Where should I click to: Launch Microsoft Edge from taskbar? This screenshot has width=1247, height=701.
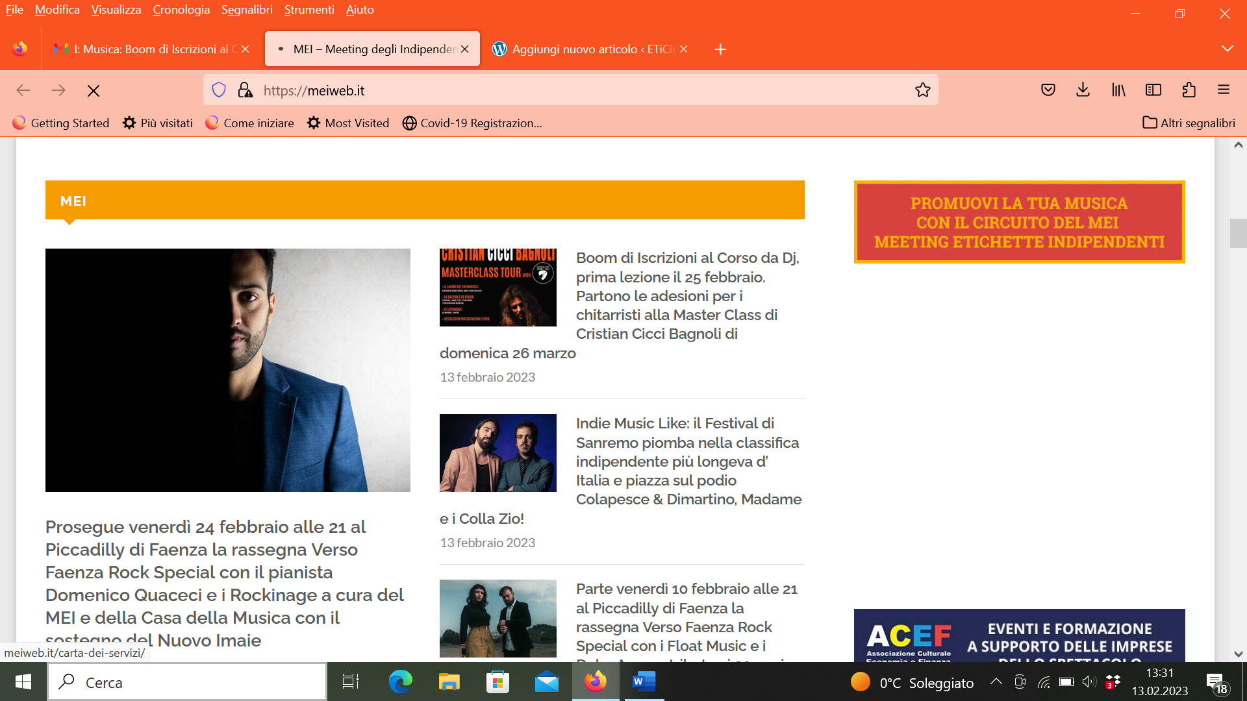(x=400, y=682)
